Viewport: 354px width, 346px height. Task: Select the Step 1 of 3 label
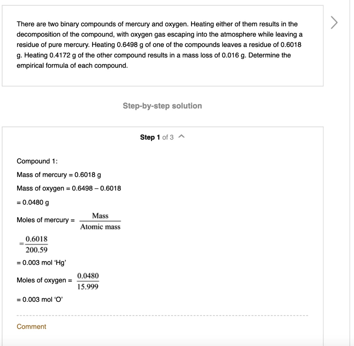click(x=157, y=137)
